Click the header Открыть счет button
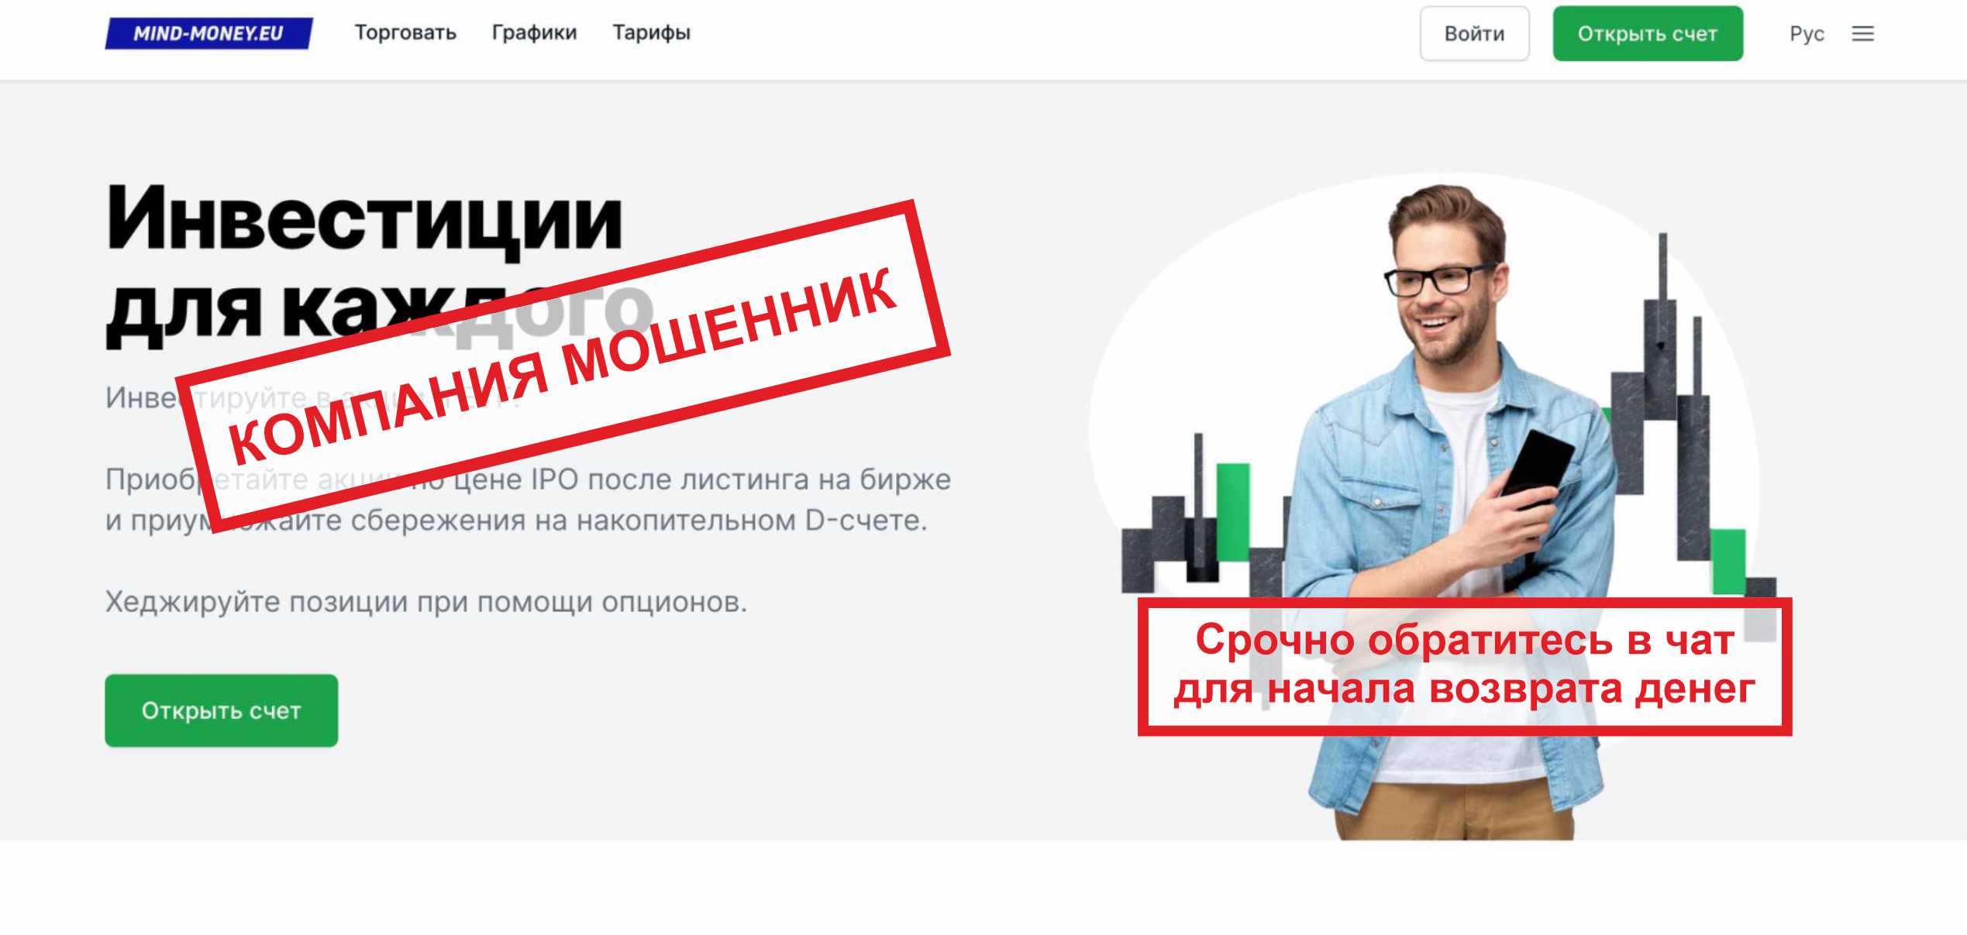 pyautogui.click(x=1648, y=33)
